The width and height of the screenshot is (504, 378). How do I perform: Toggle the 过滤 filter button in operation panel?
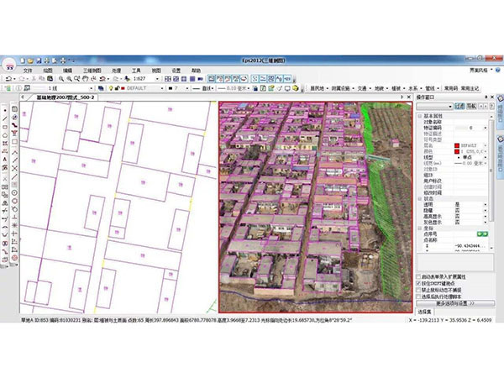459,106
